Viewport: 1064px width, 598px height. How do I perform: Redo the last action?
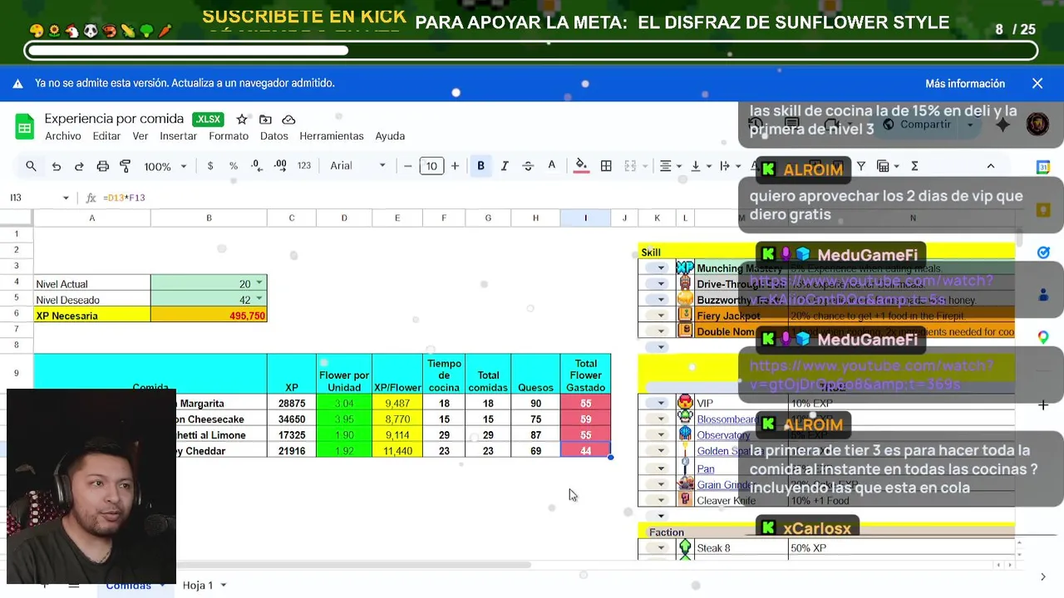pos(79,166)
